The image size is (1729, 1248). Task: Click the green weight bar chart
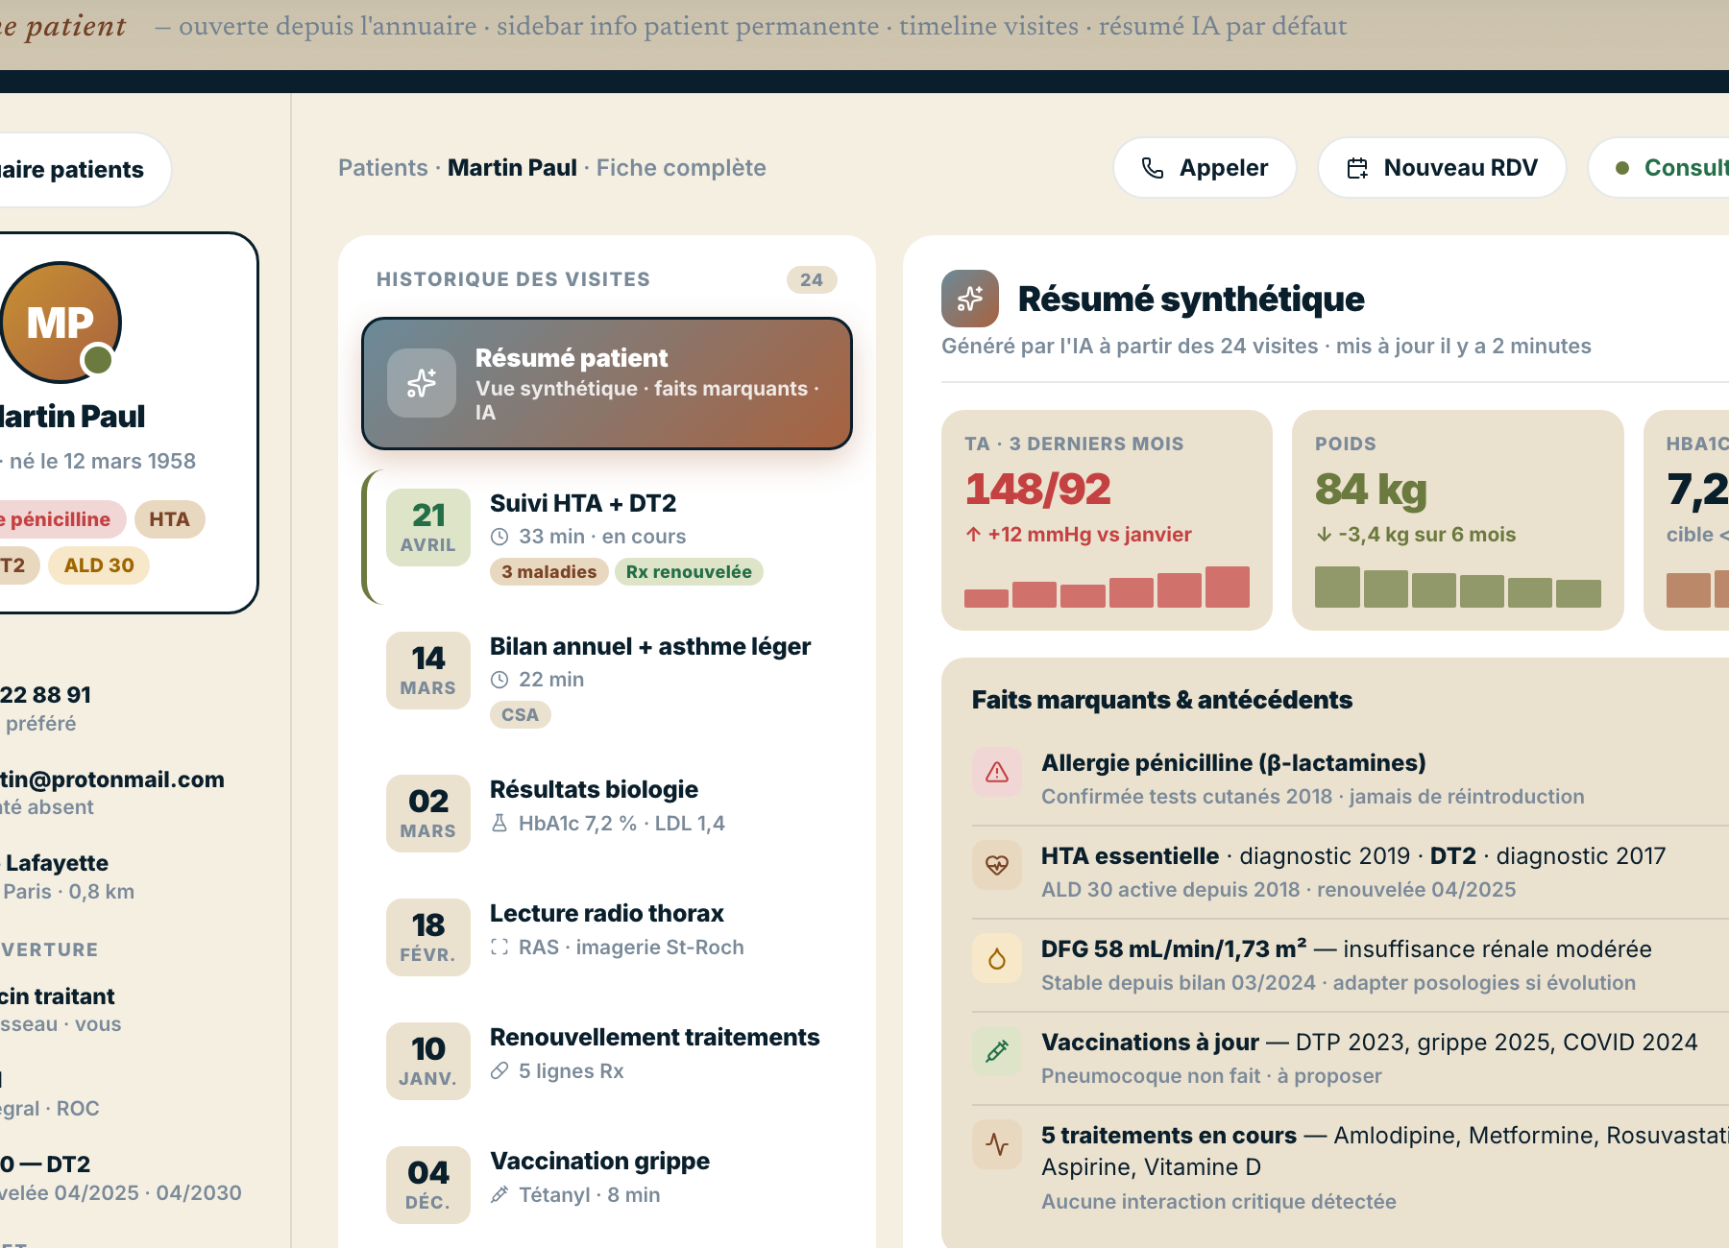[x=1457, y=587]
